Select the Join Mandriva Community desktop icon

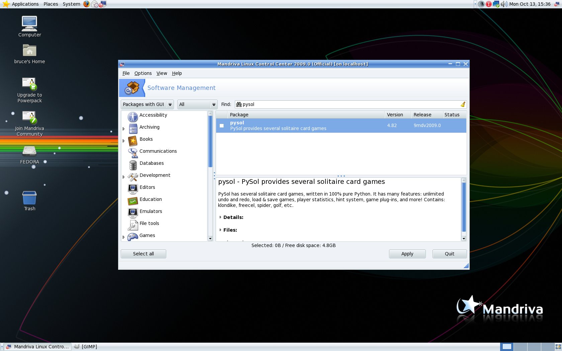click(x=29, y=117)
